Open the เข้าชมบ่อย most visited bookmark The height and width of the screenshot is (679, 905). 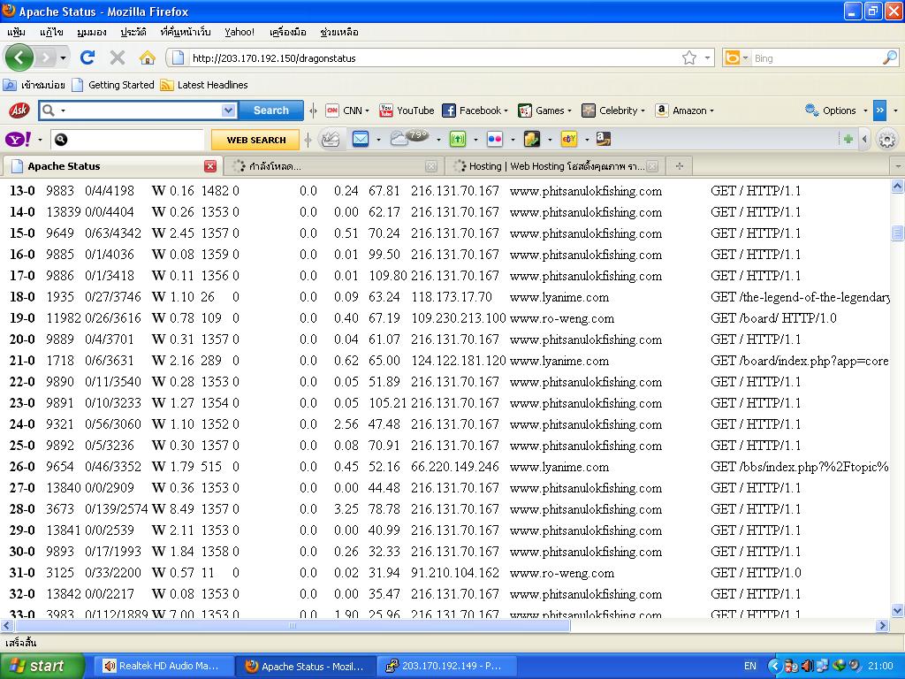[34, 85]
